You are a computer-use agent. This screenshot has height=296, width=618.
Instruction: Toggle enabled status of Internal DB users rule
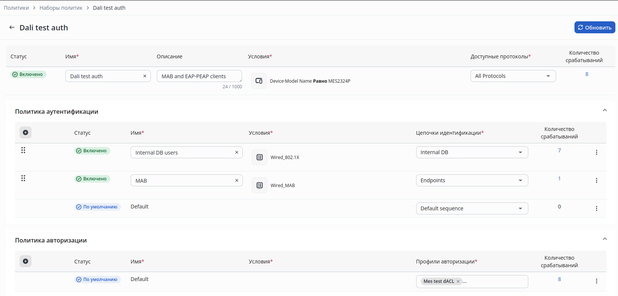tap(92, 151)
